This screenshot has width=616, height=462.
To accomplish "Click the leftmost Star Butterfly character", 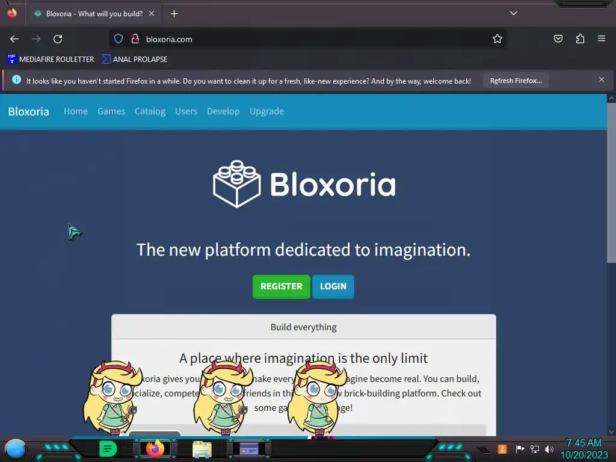I will pyautogui.click(x=112, y=398).
